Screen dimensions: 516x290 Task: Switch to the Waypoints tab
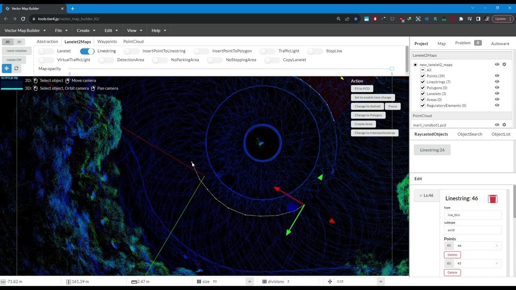pos(107,41)
